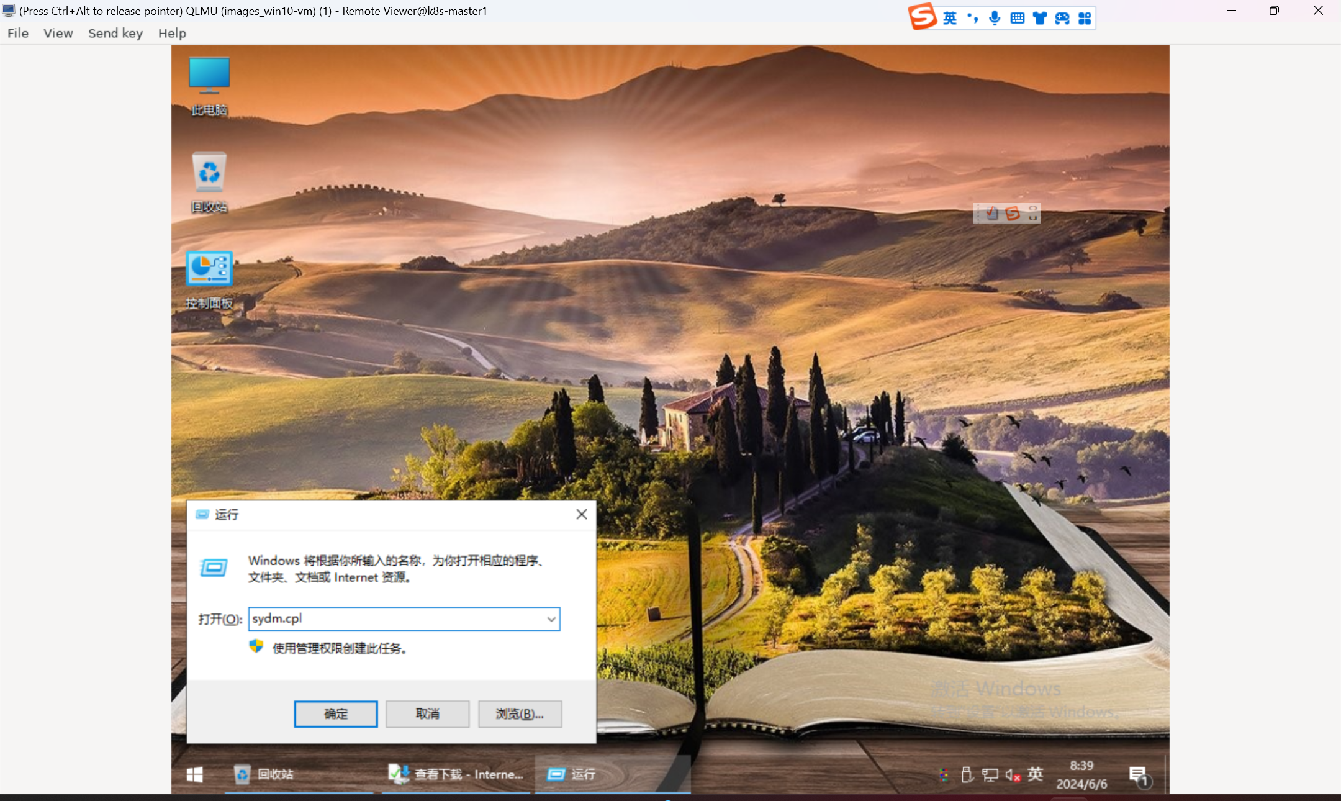Toggle Sogou punctuation mode icon

(x=972, y=18)
